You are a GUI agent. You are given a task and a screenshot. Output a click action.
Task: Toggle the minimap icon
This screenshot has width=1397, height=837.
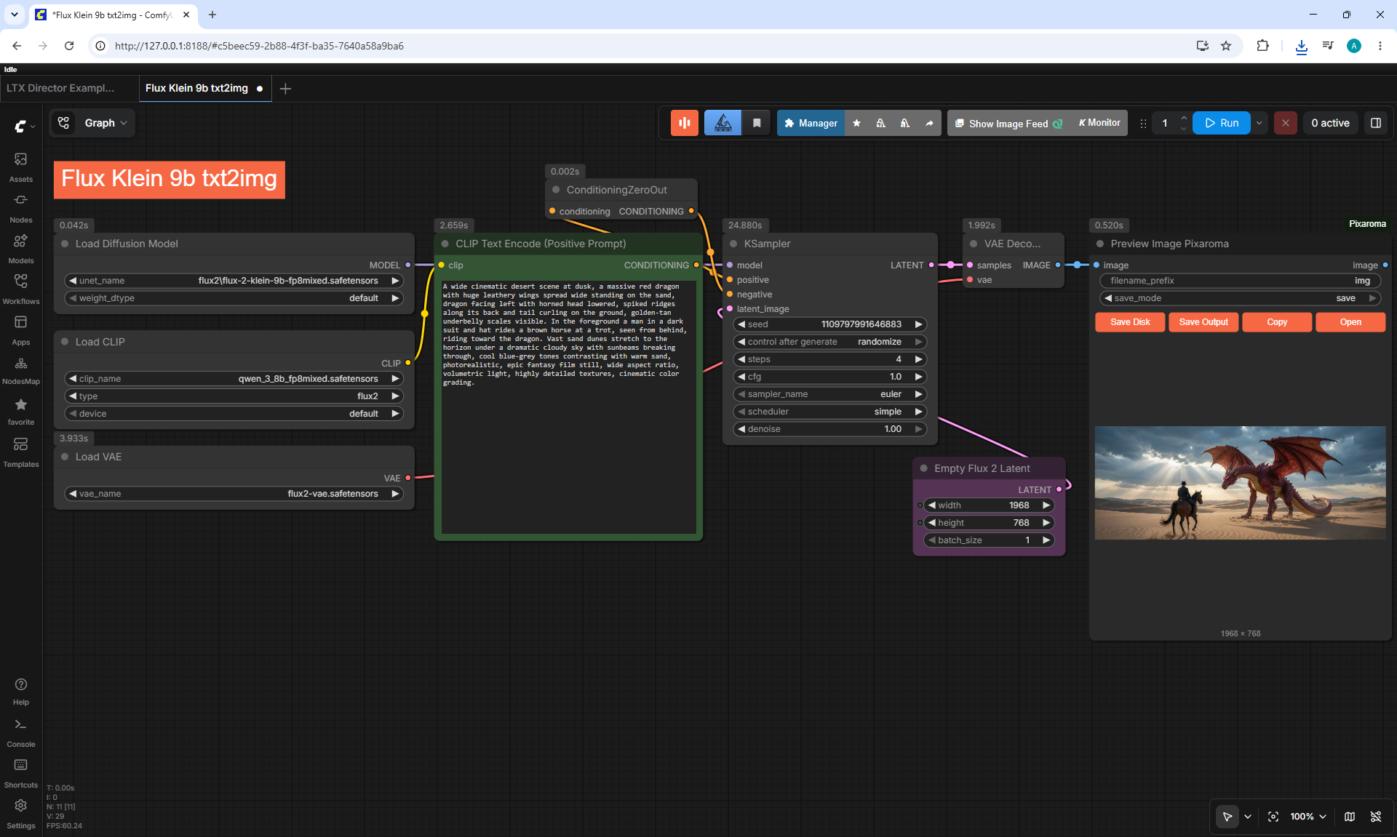(x=1350, y=817)
